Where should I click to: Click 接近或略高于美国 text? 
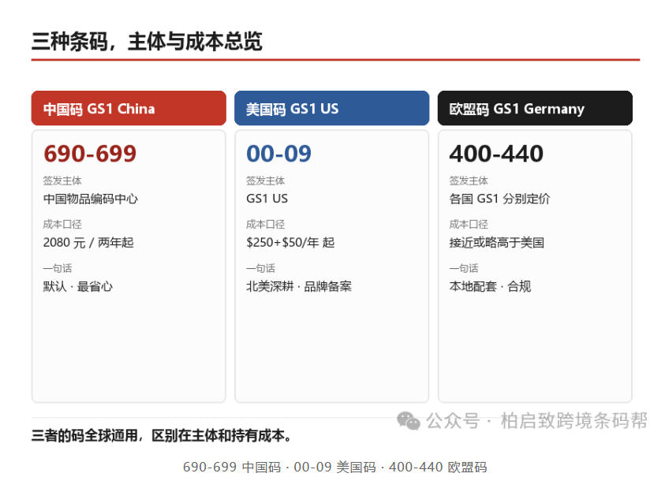click(x=497, y=243)
